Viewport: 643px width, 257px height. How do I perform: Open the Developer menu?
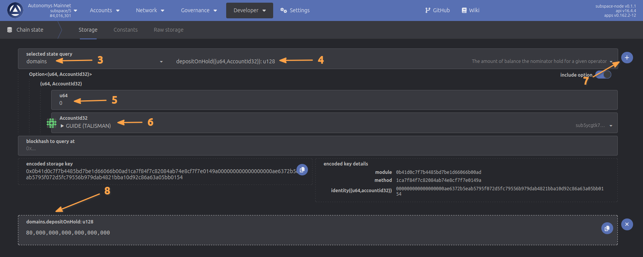click(x=249, y=10)
